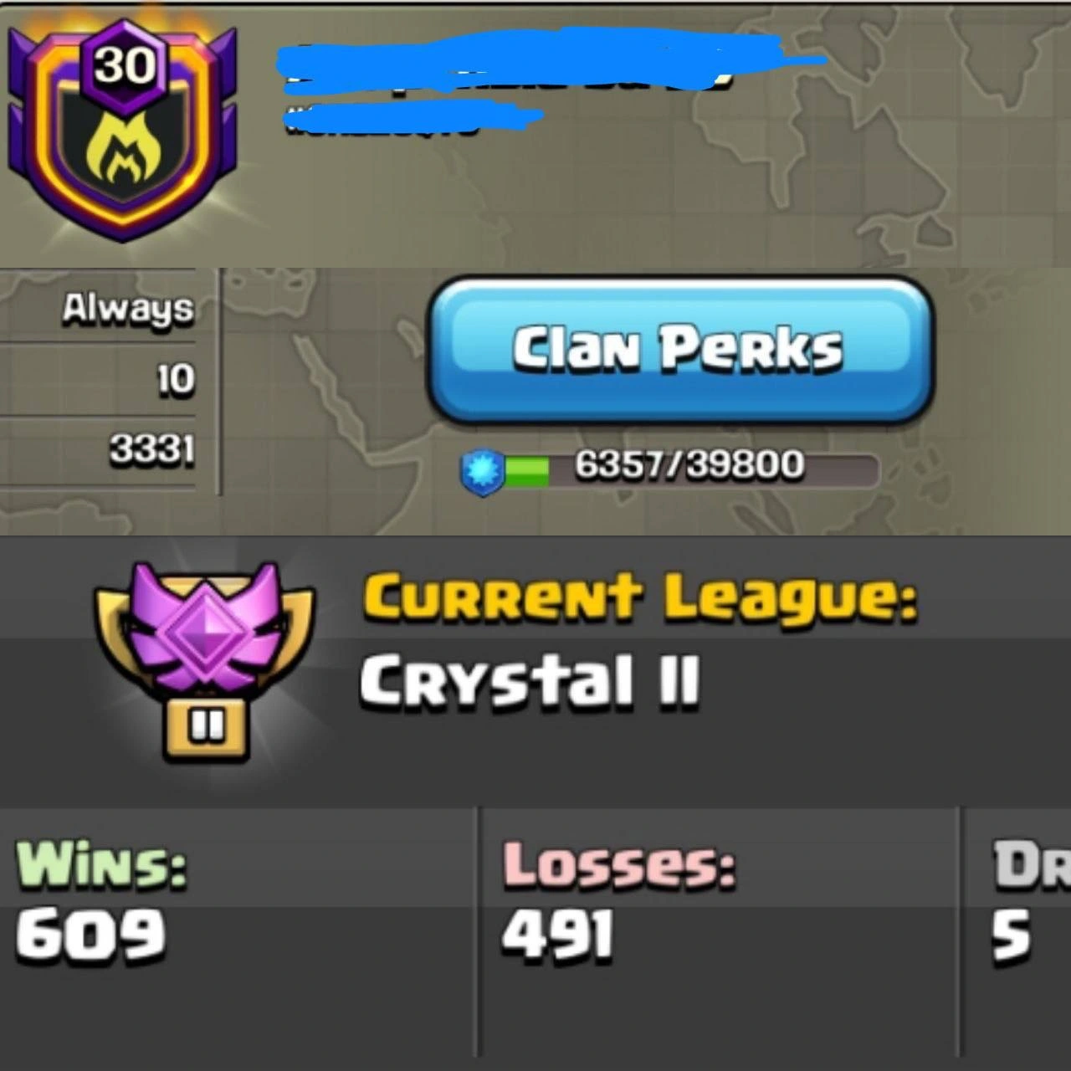
Task: Select the partially visible Draws label
Action: tap(1031, 864)
